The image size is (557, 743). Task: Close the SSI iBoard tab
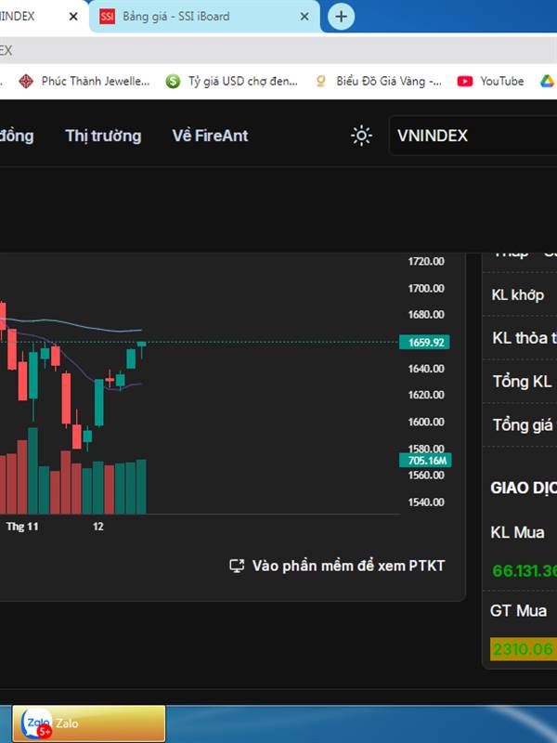click(x=304, y=16)
